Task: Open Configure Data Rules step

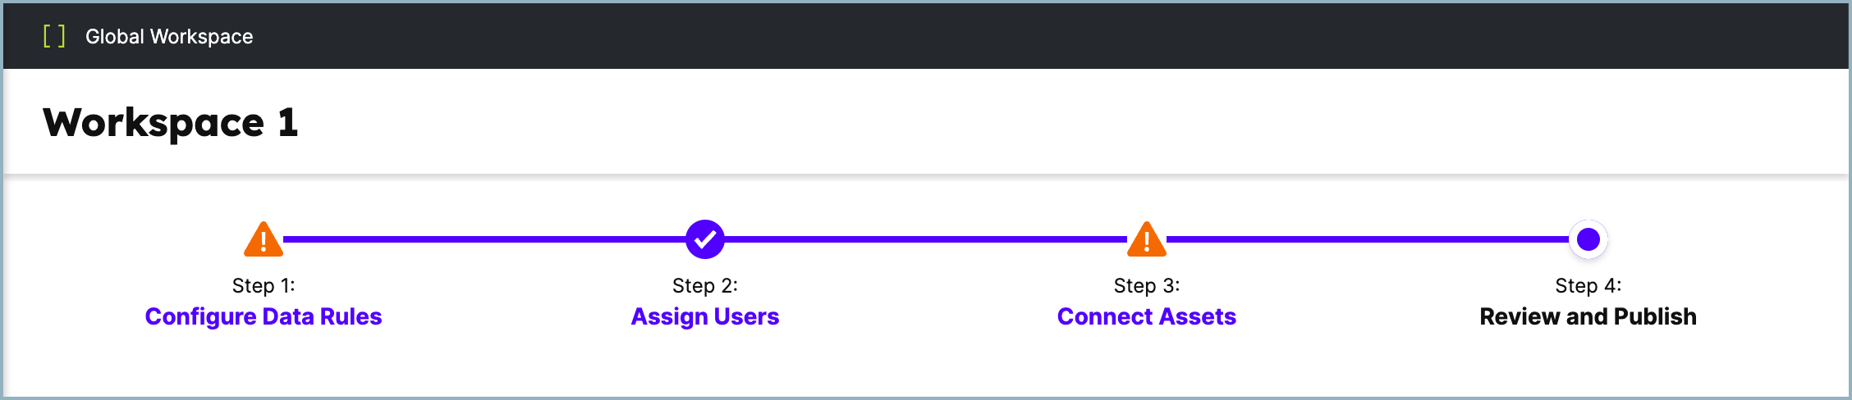Action: coord(264,316)
